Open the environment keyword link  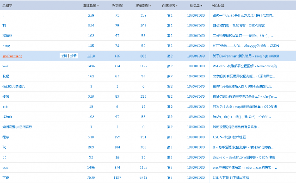click(x=12, y=56)
